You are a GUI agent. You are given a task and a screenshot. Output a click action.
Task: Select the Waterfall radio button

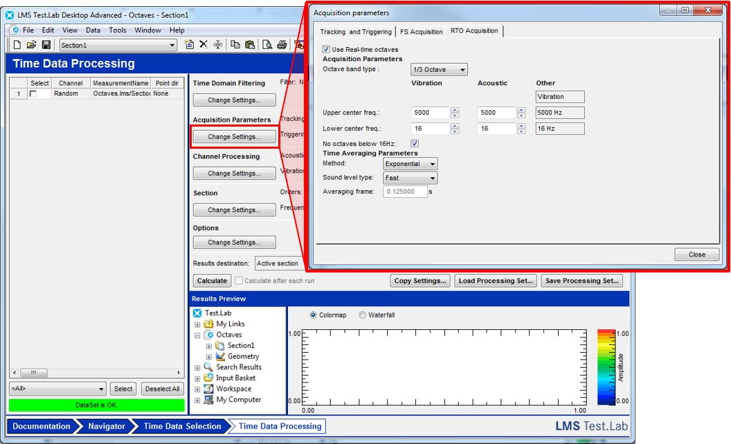pos(362,315)
